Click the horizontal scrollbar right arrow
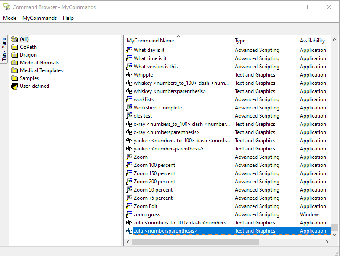 click(327, 242)
